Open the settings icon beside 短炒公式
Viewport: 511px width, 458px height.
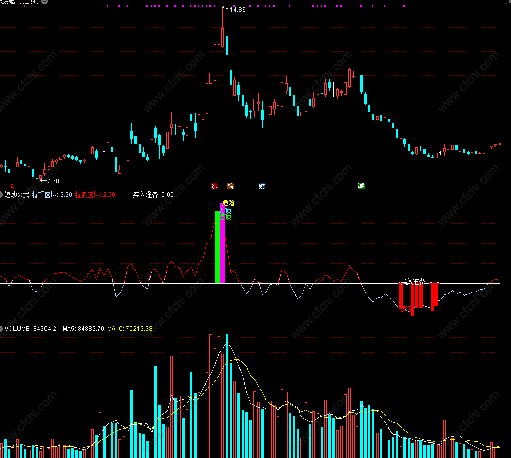[x=1, y=195]
